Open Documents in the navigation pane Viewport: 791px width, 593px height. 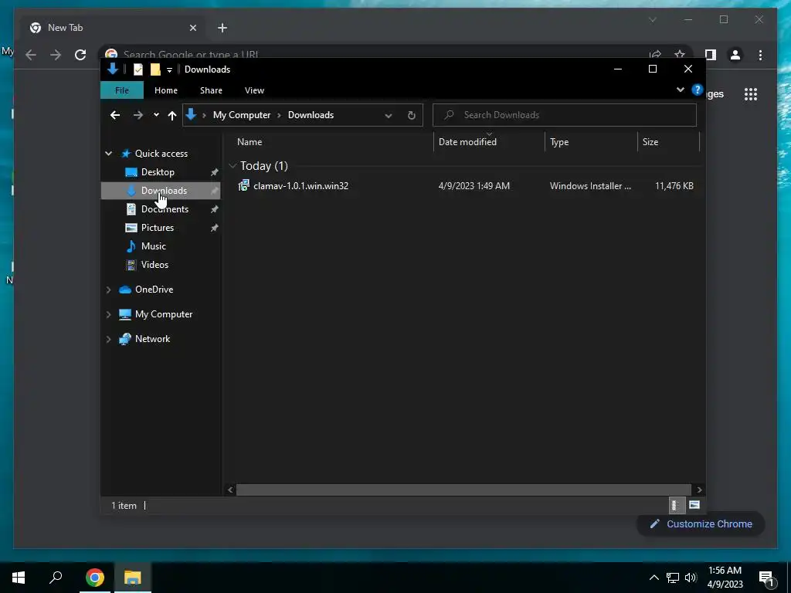coord(165,209)
